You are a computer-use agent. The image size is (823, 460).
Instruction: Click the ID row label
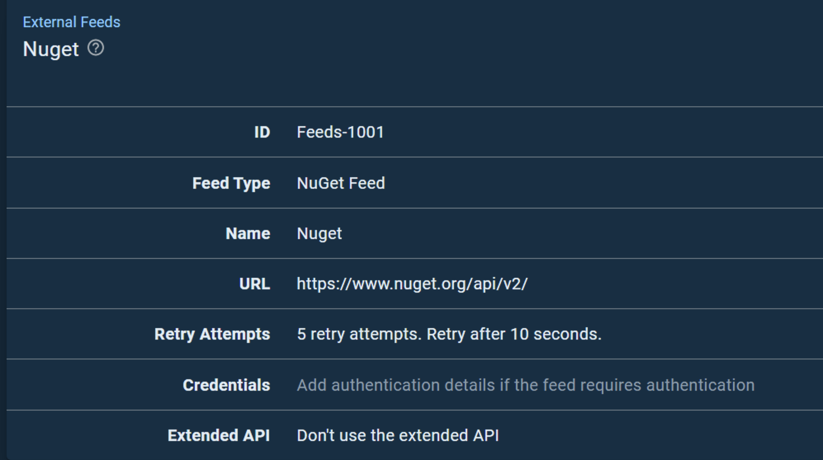[x=262, y=132]
